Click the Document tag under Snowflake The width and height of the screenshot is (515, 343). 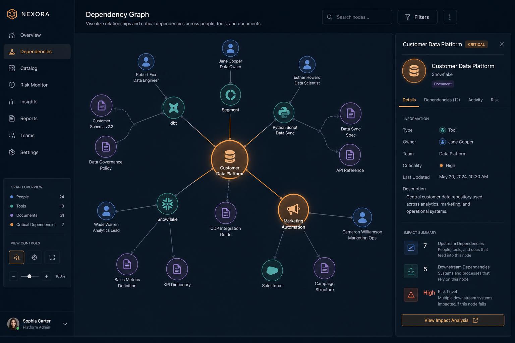pos(443,84)
